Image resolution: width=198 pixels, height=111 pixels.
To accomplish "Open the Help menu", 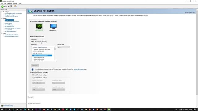I will coord(20,3).
